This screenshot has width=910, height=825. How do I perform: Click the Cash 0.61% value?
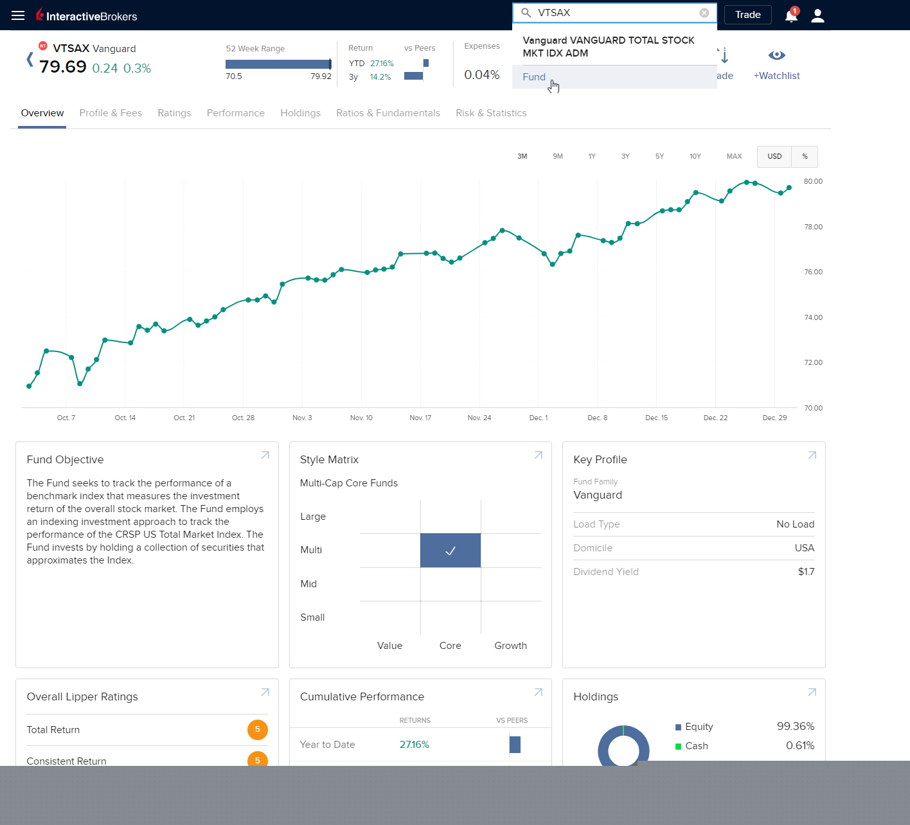pyautogui.click(x=800, y=746)
